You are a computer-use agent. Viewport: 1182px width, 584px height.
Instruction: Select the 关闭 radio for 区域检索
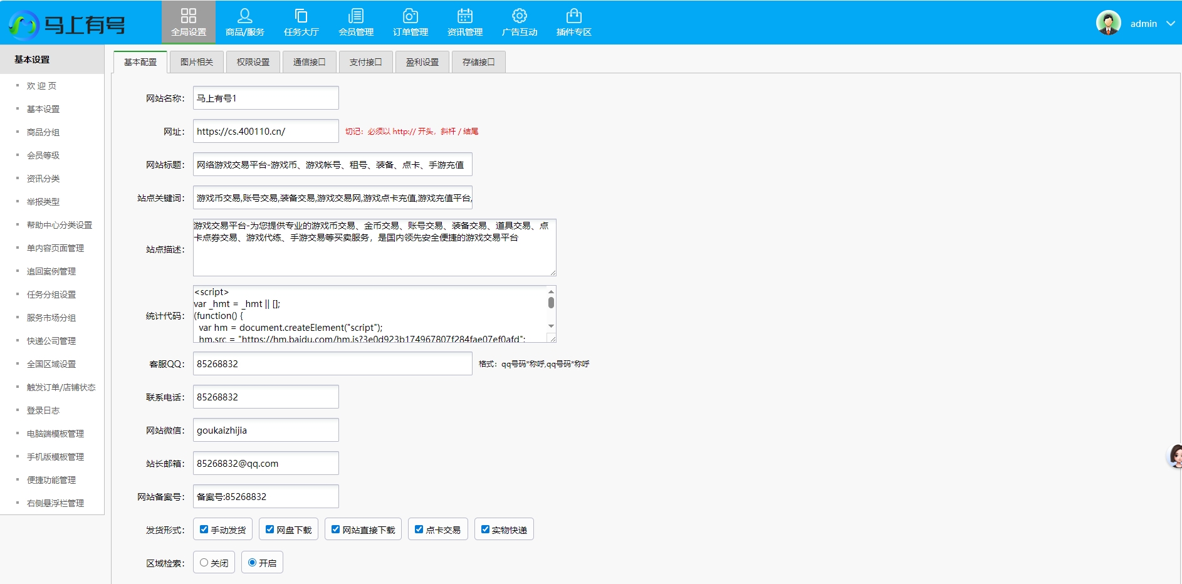click(x=204, y=563)
